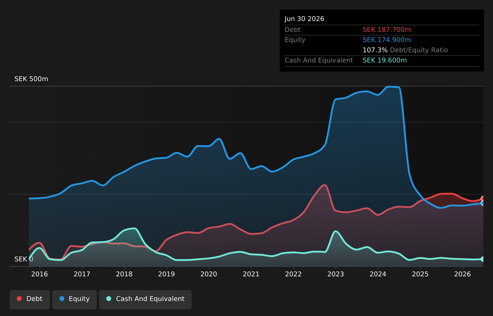Click the Equity row label in tooltip

(295, 40)
